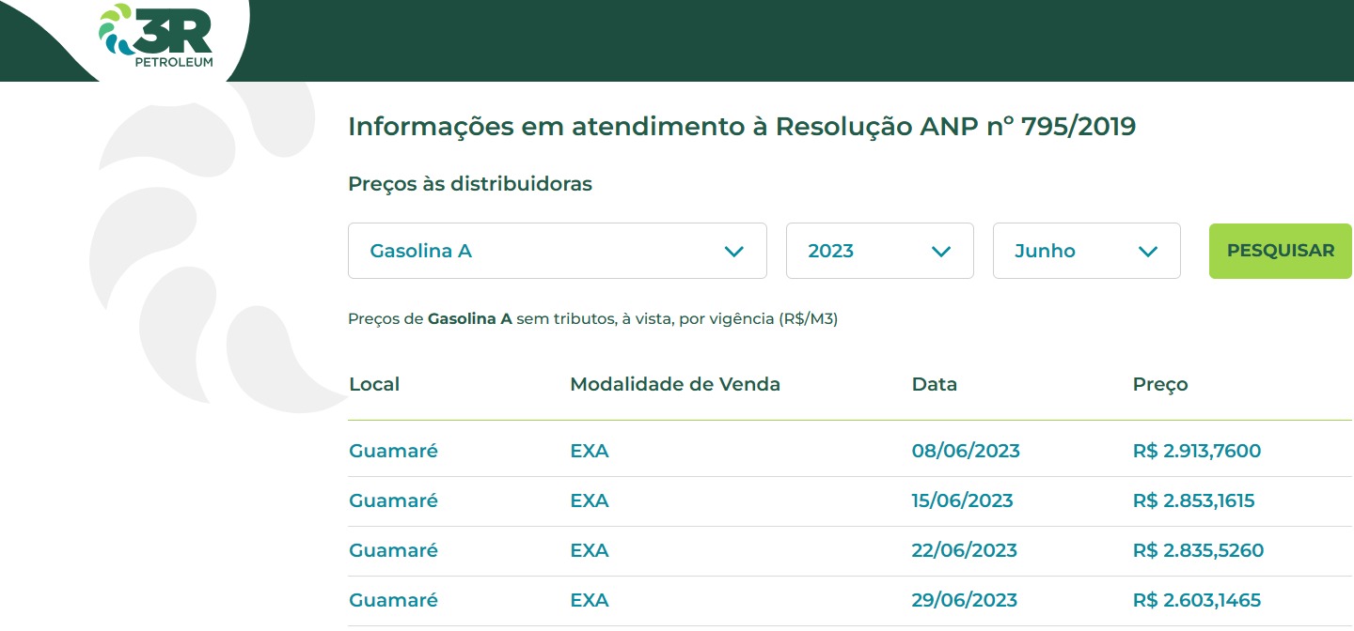The width and height of the screenshot is (1354, 631).
Task: Click the Modalidade de Venda column header
Action: (x=675, y=384)
